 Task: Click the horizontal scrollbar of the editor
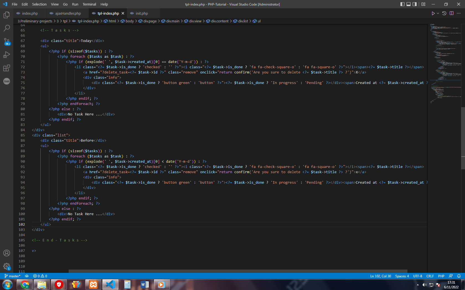[238, 271]
